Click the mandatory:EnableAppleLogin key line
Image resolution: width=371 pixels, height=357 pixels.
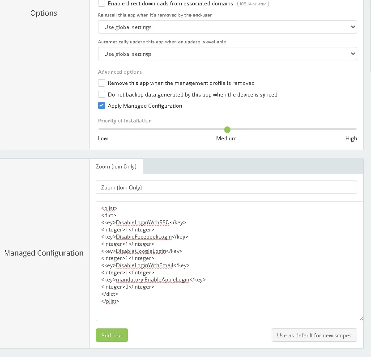click(154, 280)
